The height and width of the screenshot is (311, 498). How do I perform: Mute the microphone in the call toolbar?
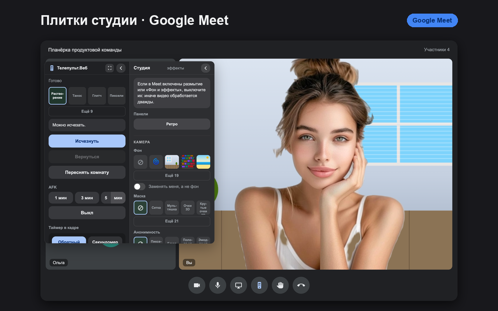pyautogui.click(x=217, y=285)
